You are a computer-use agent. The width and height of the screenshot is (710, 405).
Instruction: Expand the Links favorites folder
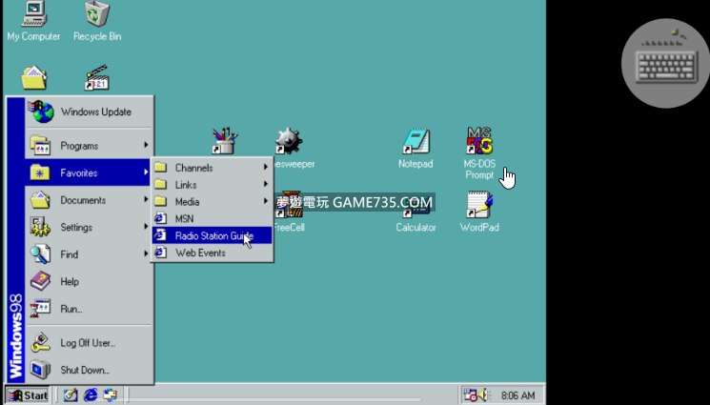[x=212, y=185]
